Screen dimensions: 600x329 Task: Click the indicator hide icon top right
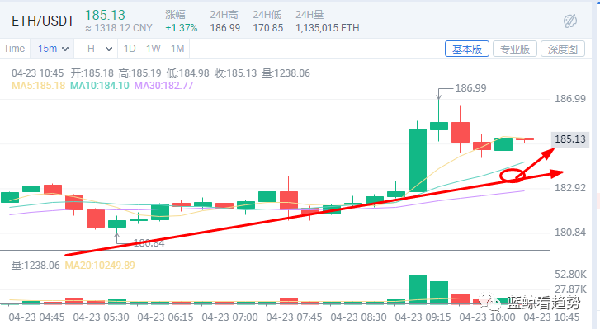click(x=570, y=21)
